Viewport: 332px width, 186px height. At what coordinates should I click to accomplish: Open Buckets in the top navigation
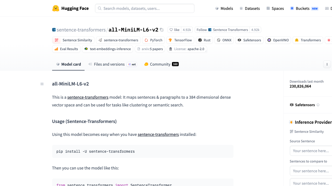click(304, 9)
